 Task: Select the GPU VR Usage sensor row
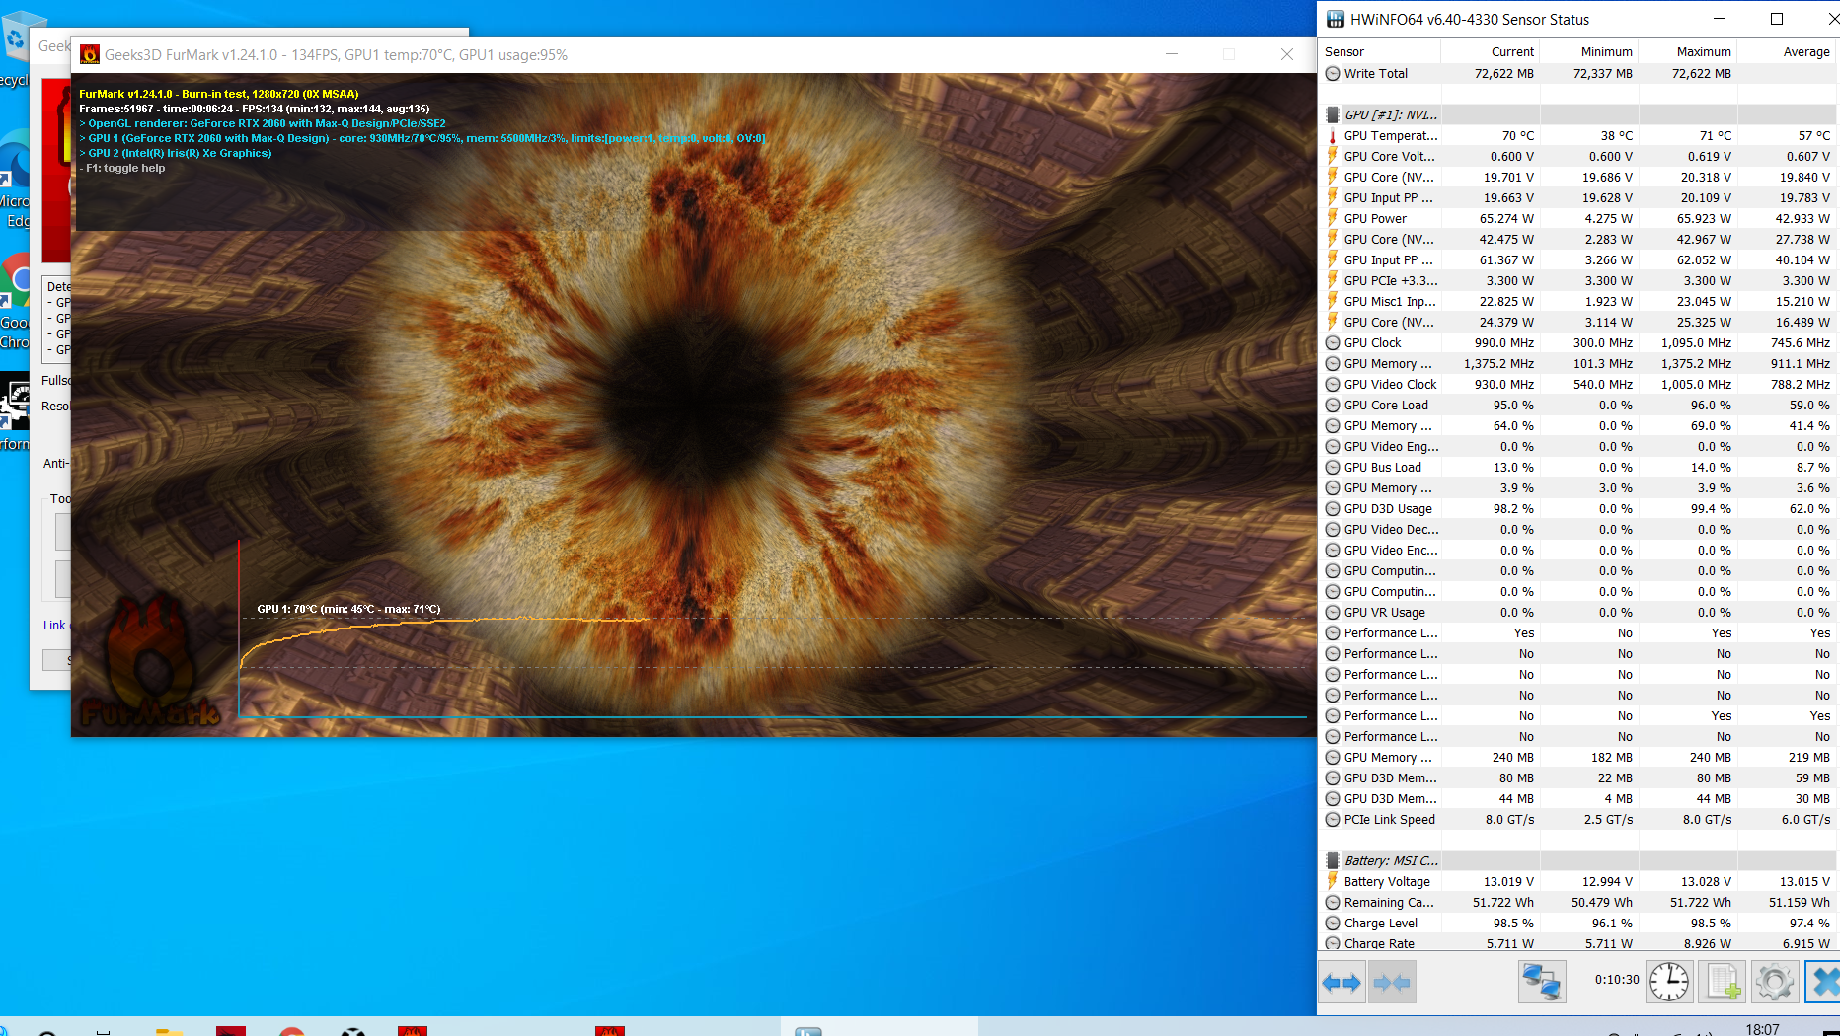1577,613
